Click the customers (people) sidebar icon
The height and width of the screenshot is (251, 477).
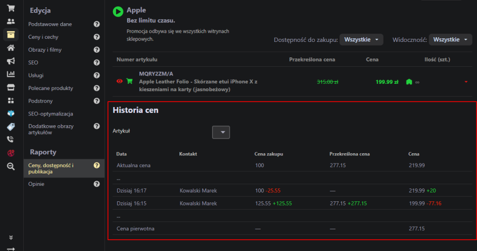[10, 22]
